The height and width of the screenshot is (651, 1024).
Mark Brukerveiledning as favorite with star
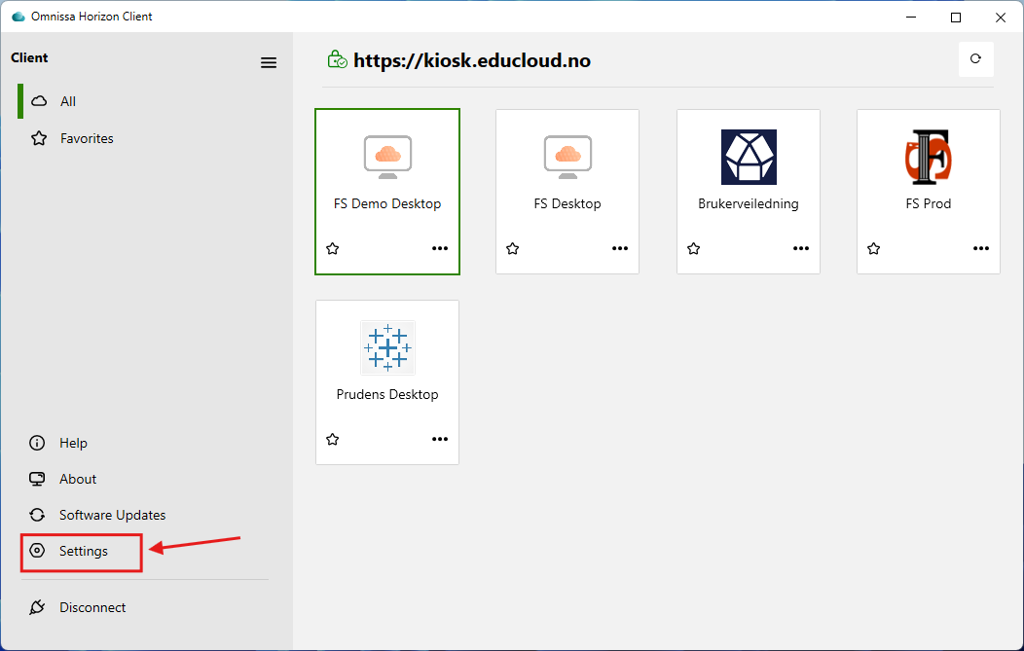pos(694,248)
